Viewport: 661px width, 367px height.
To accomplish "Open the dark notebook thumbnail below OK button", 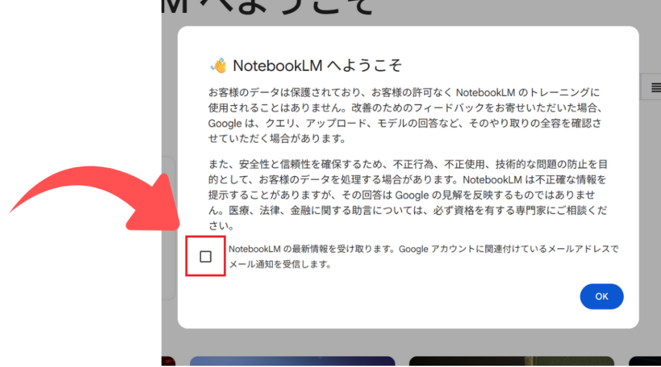I will pyautogui.click(x=511, y=361).
